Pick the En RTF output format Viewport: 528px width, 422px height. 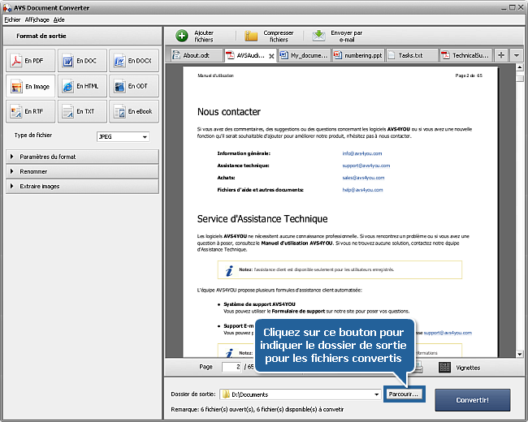point(30,111)
